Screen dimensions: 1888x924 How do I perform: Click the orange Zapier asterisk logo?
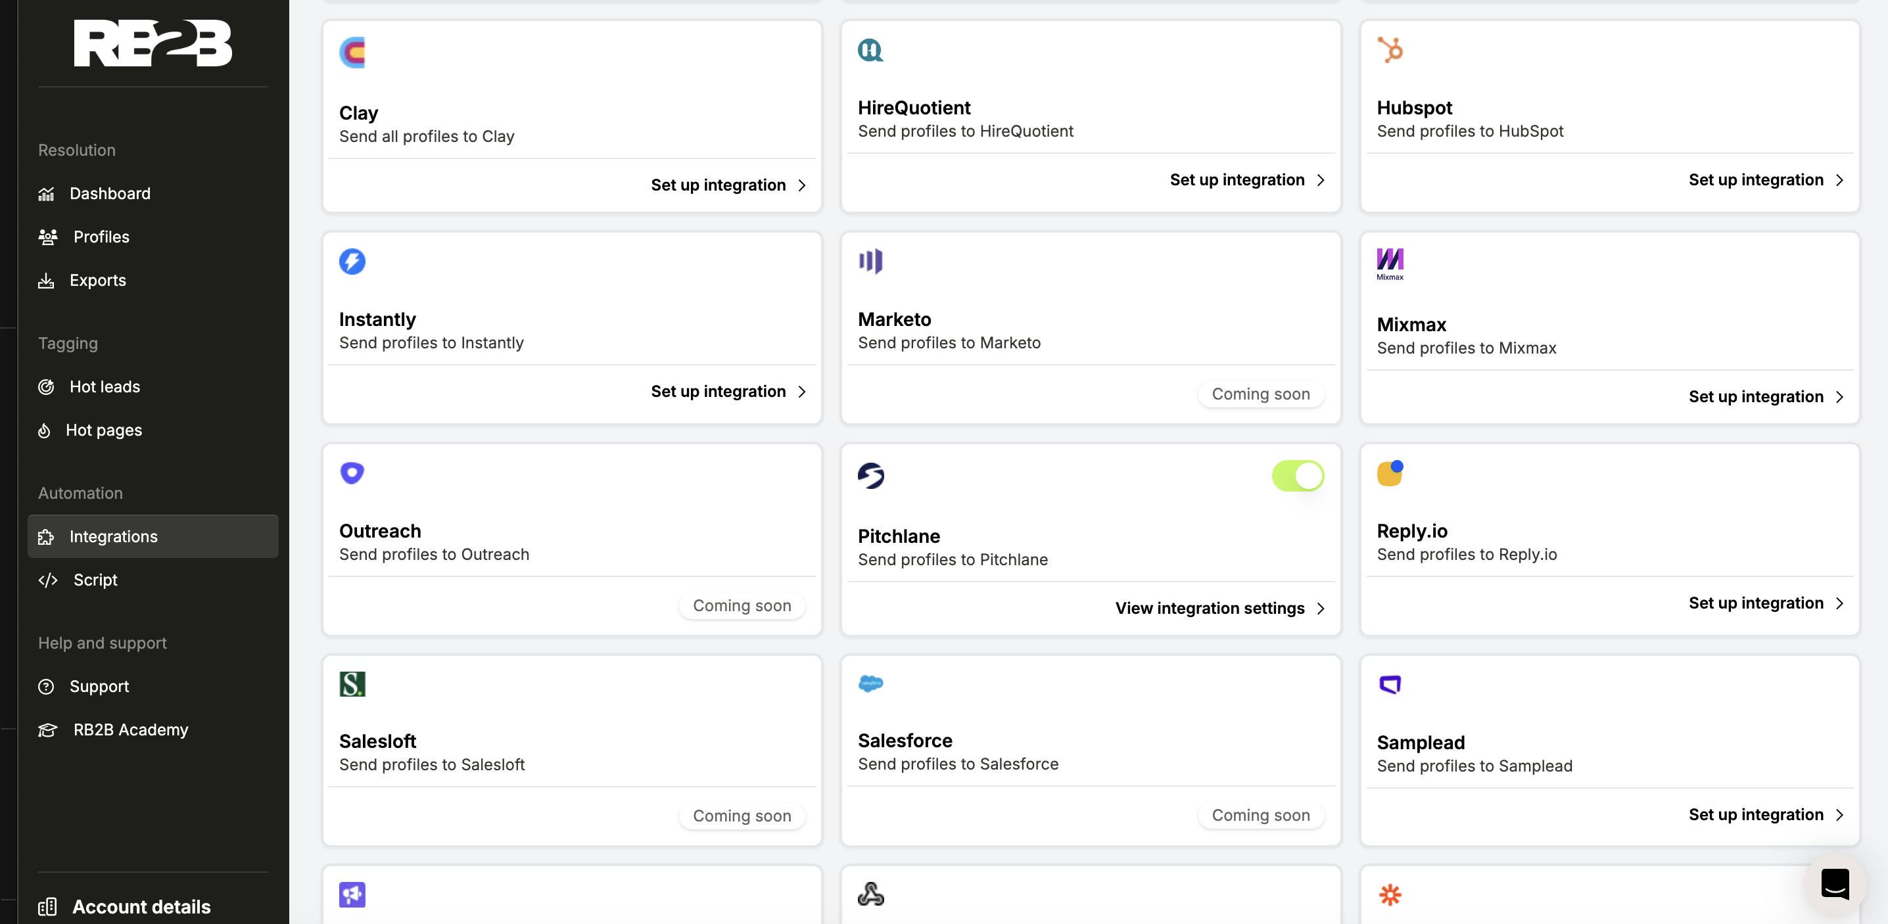(x=1390, y=894)
